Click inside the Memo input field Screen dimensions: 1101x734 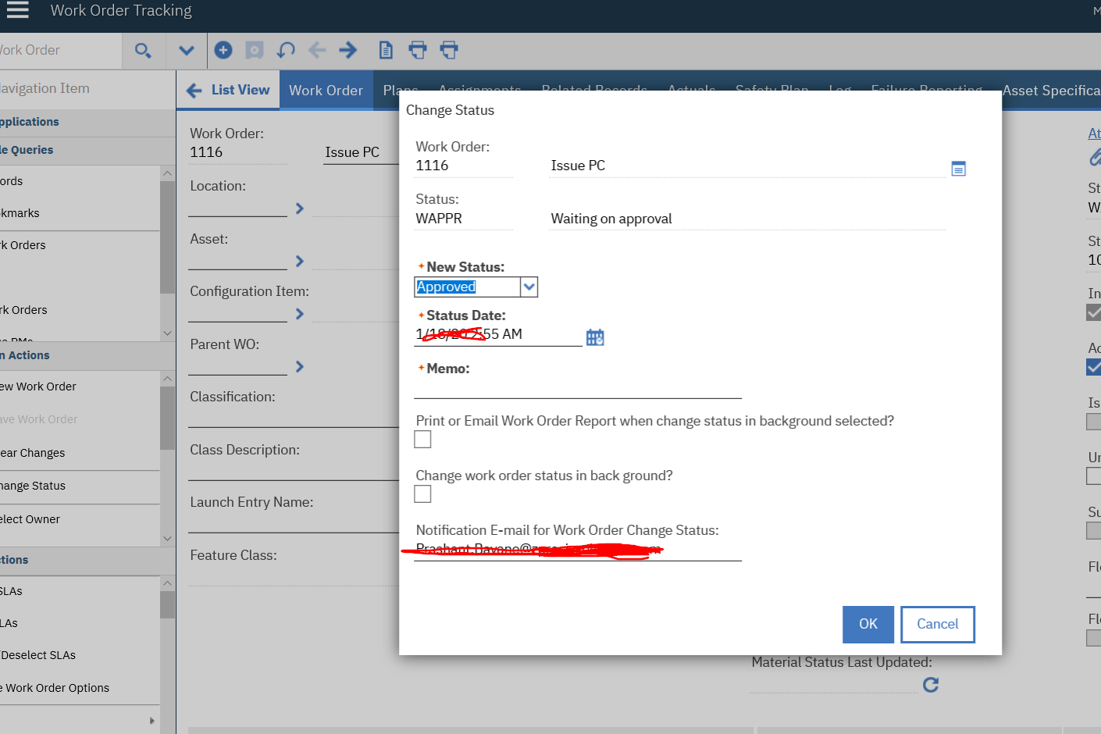[x=578, y=390]
